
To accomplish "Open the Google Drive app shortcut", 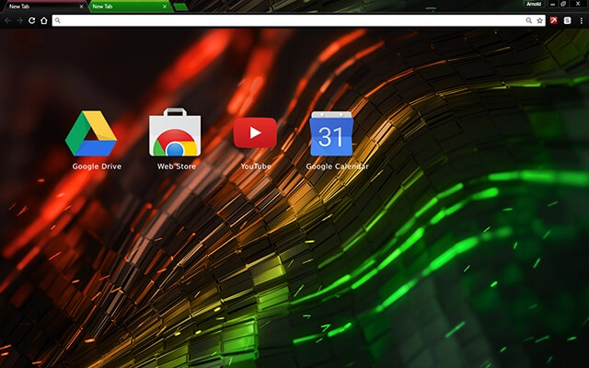I will click(91, 133).
